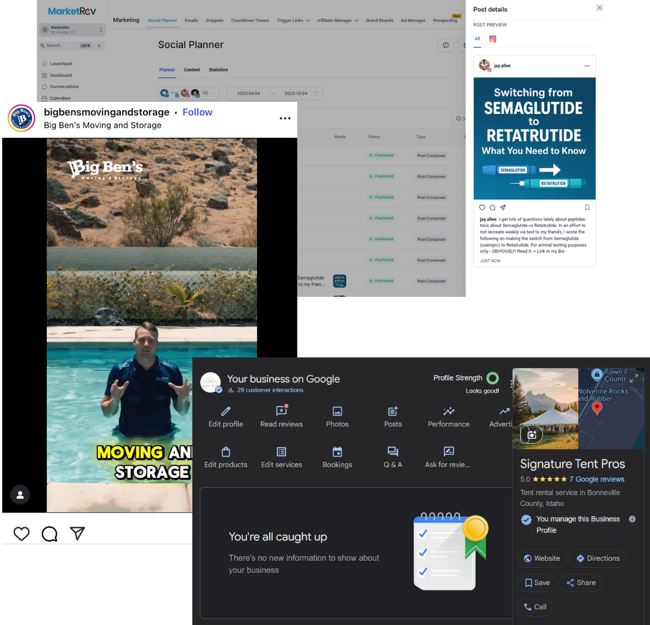Click the Posts icon in Google business
Image resolution: width=650 pixels, height=625 pixels.
[x=393, y=411]
